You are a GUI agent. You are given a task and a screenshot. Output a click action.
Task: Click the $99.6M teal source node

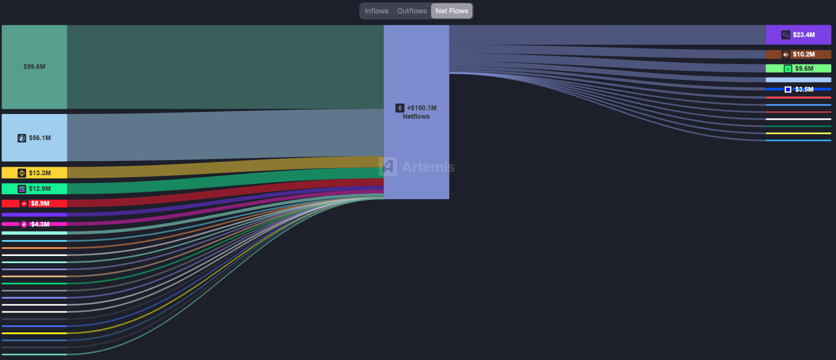click(34, 66)
